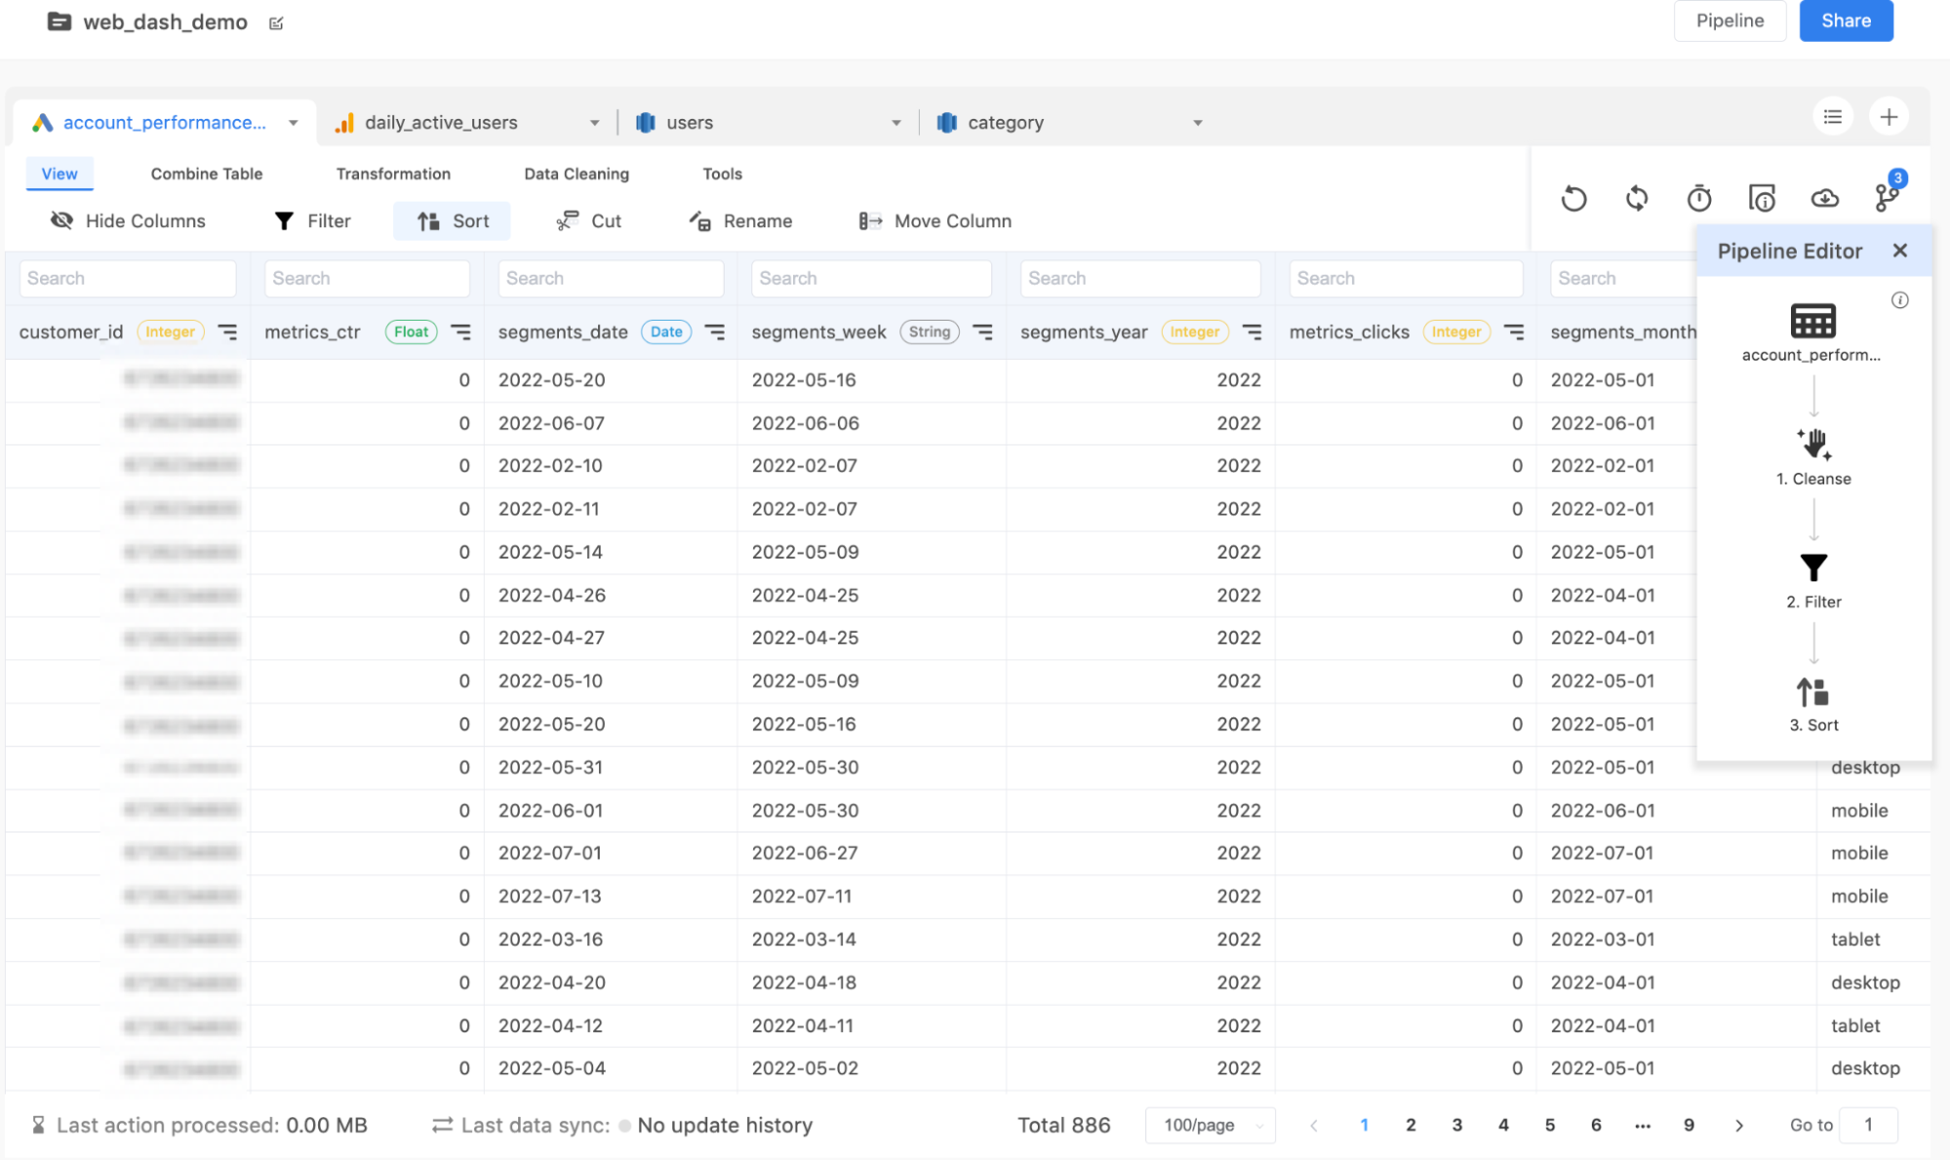
Task: Click the undo arrow icon
Action: coord(1573,199)
